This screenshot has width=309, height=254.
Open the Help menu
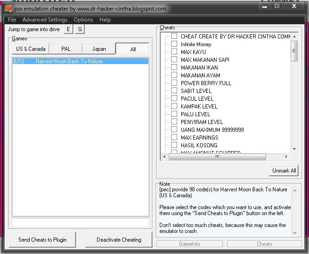(x=105, y=20)
